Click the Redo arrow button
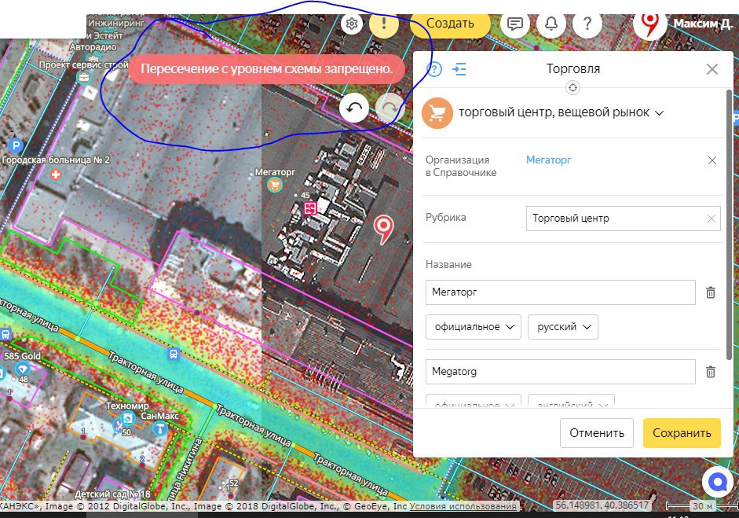 [390, 108]
